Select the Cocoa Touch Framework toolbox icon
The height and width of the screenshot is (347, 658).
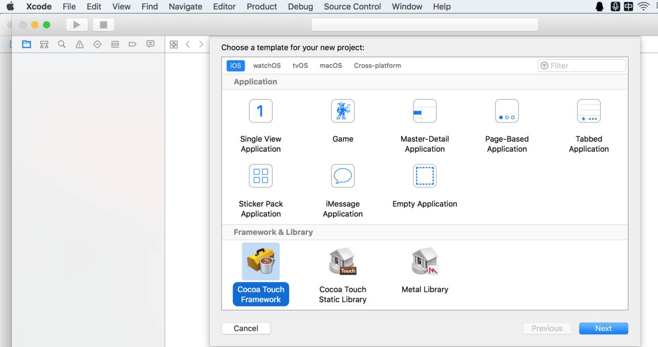click(261, 262)
